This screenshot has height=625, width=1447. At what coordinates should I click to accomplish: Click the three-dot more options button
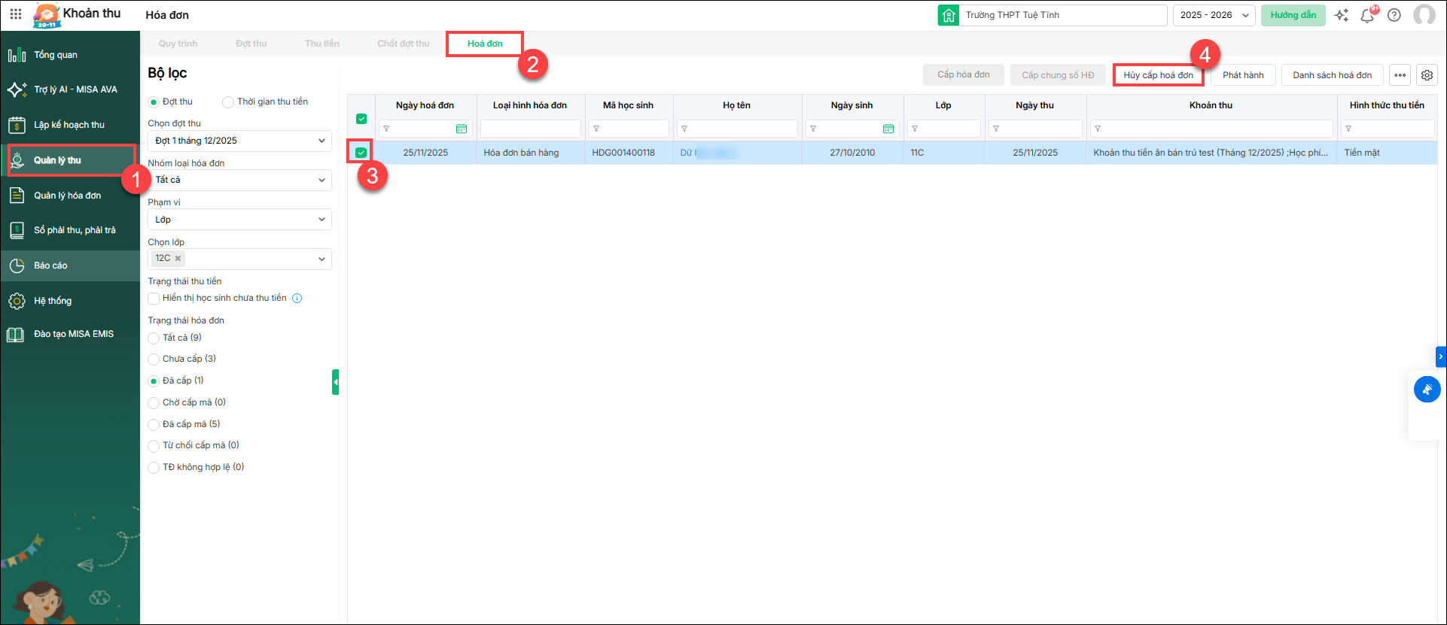pos(1400,75)
